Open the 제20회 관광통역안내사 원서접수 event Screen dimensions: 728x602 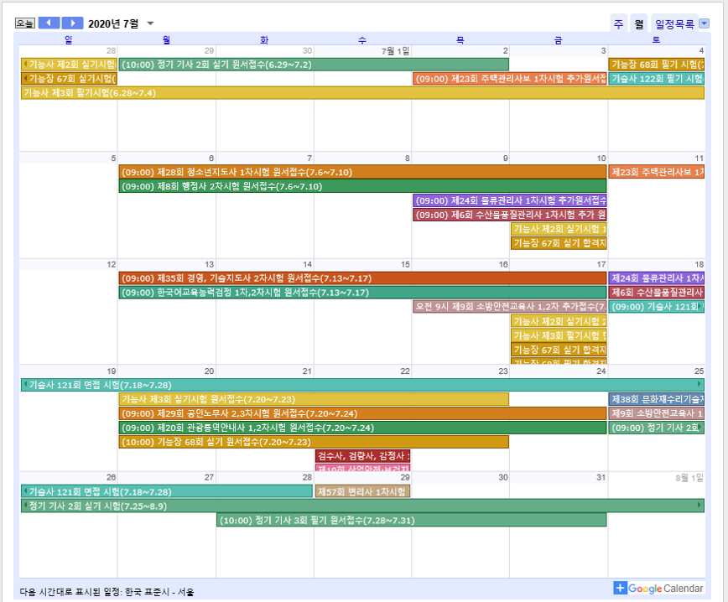point(362,428)
